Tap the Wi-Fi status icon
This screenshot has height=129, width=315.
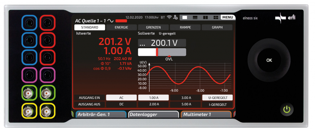pos(169,17)
